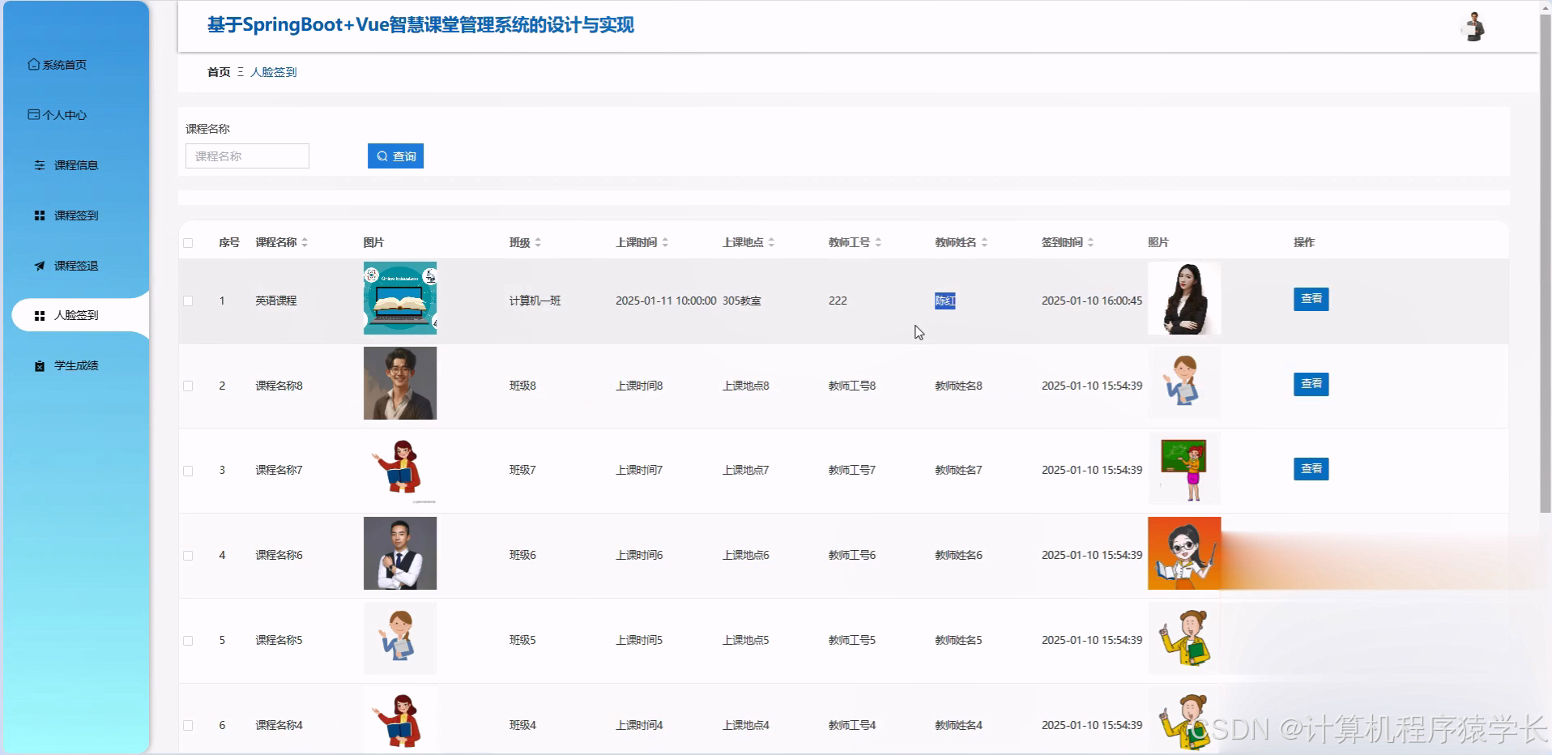Check the checkbox for 英语课程 row

[x=188, y=301]
